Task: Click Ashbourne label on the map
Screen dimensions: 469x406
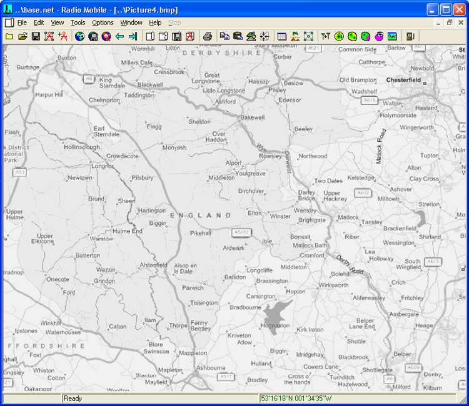Action: [211, 368]
